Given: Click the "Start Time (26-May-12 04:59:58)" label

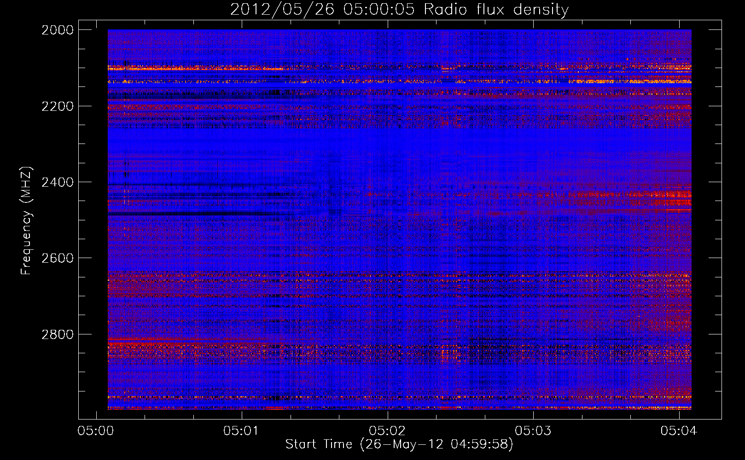Looking at the screenshot, I should coord(399,444).
